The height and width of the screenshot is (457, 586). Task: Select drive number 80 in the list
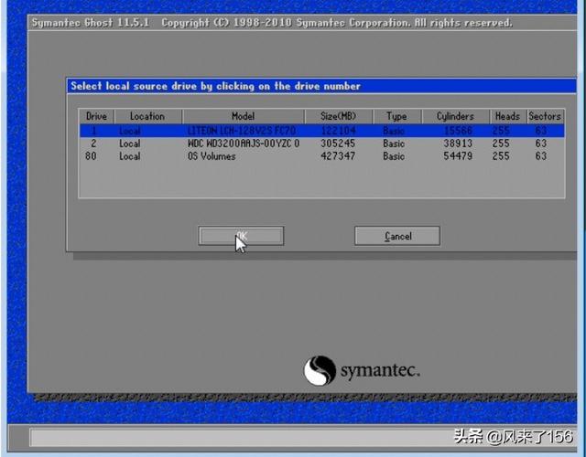[91, 156]
